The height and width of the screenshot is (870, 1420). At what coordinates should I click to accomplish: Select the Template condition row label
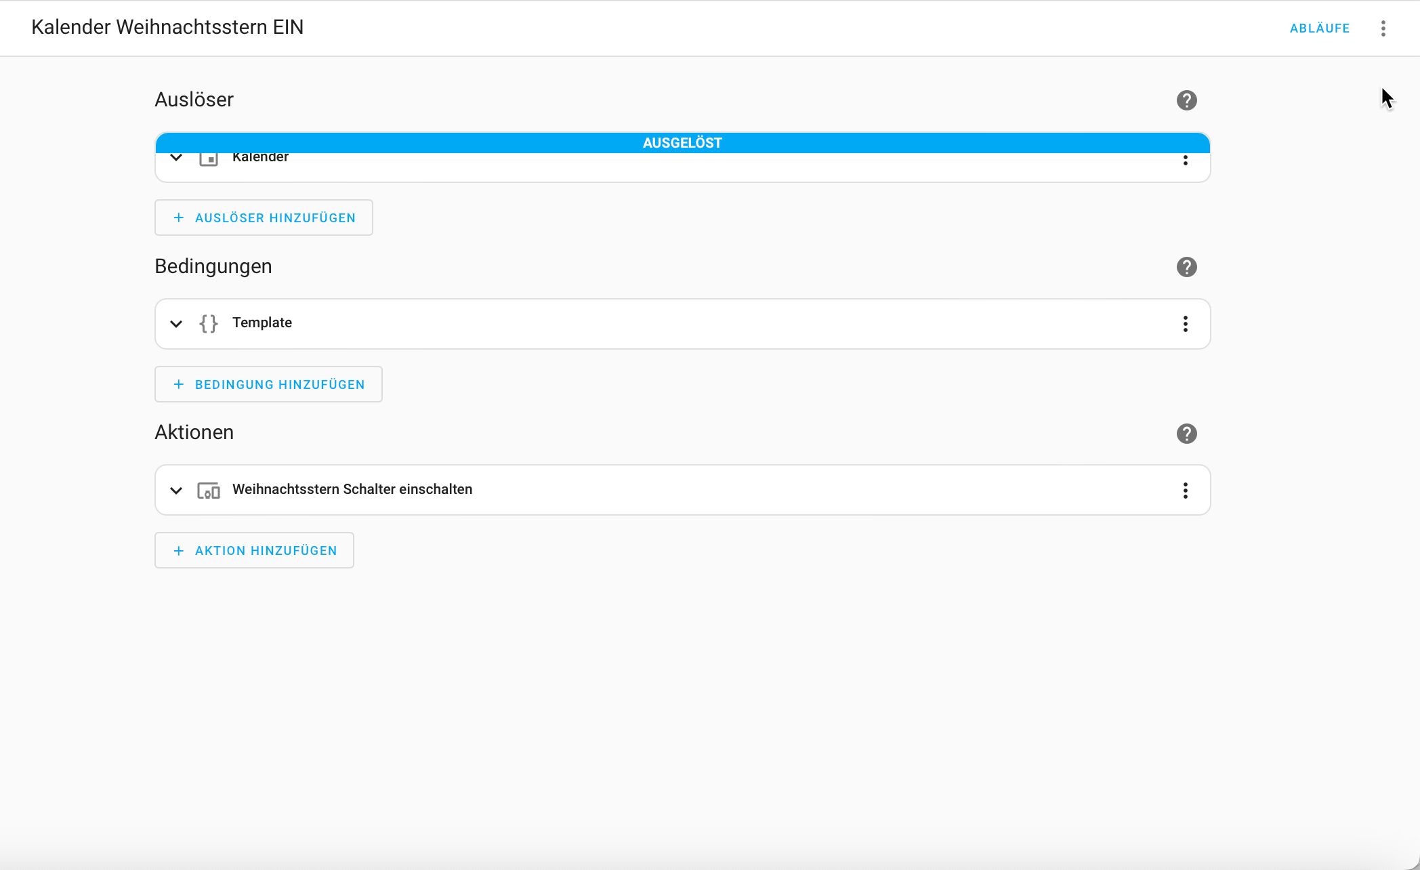tap(262, 323)
